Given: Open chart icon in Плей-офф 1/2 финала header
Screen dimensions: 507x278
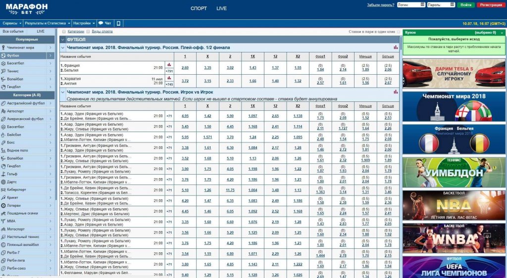Looking at the screenshot, I should click(x=396, y=47).
